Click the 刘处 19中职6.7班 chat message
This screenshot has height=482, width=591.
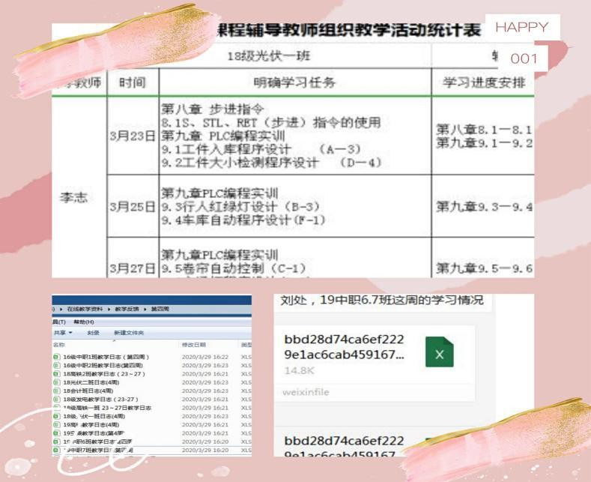coord(382,301)
